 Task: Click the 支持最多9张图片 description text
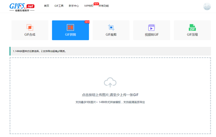click(x=110, y=102)
